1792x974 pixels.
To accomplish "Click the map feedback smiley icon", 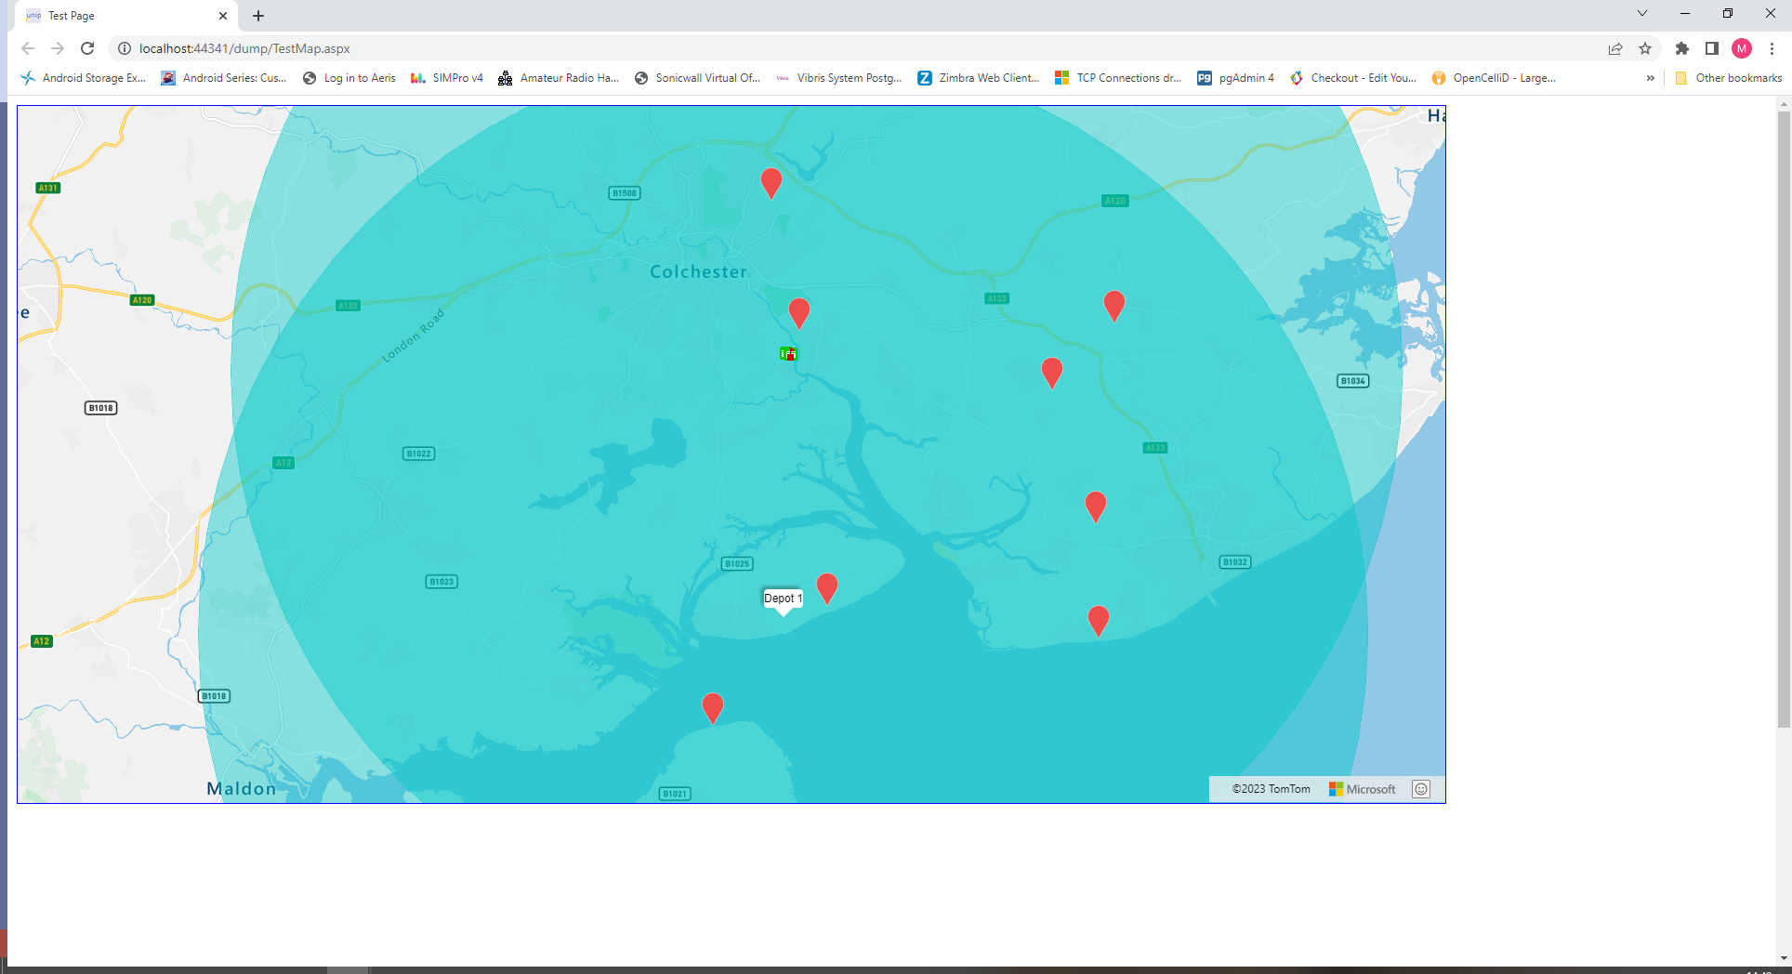I will coord(1421,789).
